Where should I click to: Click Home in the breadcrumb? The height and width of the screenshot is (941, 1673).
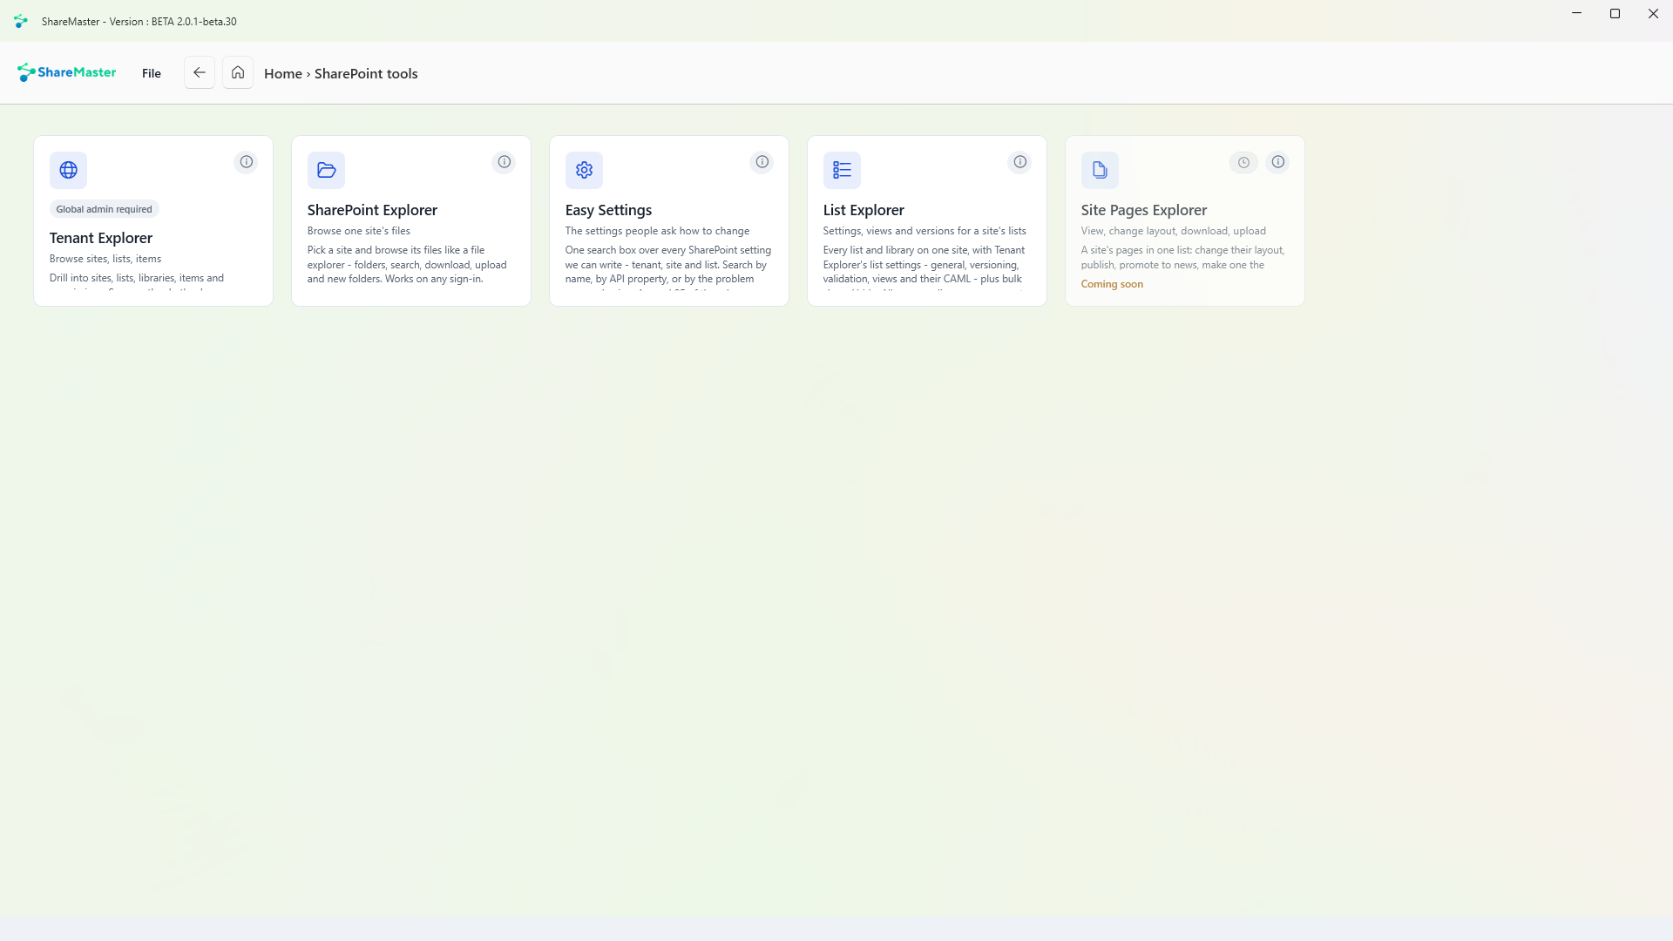tap(283, 73)
